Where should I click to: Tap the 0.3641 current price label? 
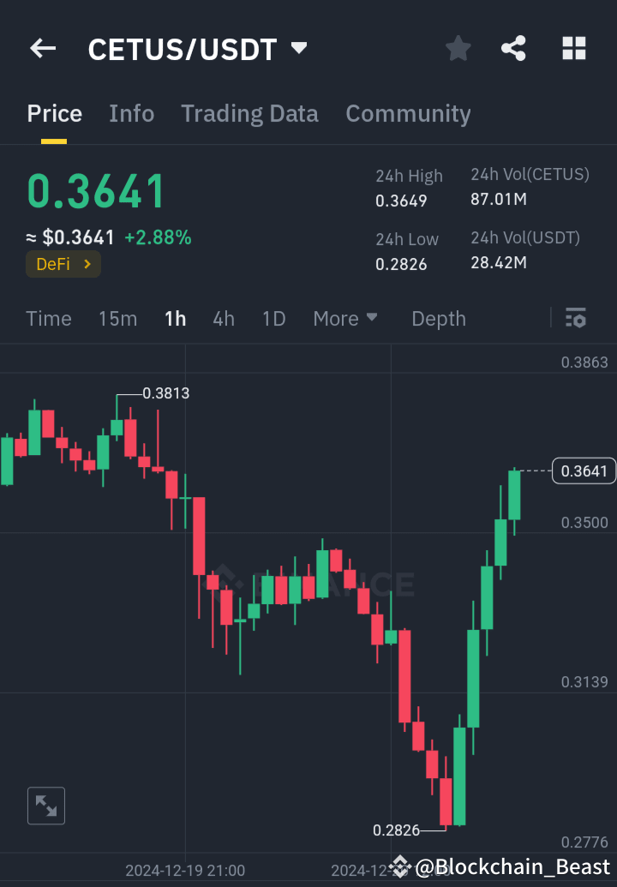584,470
